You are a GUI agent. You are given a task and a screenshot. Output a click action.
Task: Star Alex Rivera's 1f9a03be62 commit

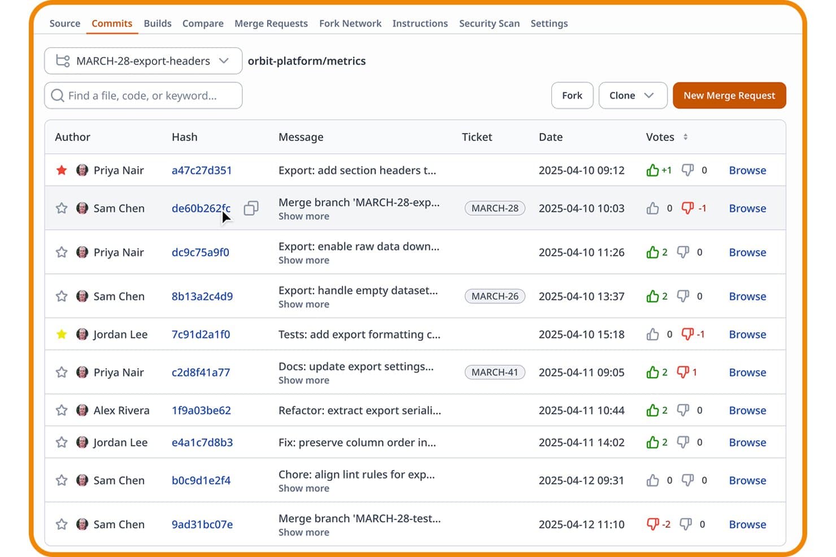click(62, 410)
